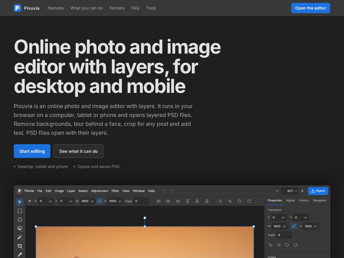Click the Export button
Image resolution: width=344 pixels, height=258 pixels.
[318, 191]
